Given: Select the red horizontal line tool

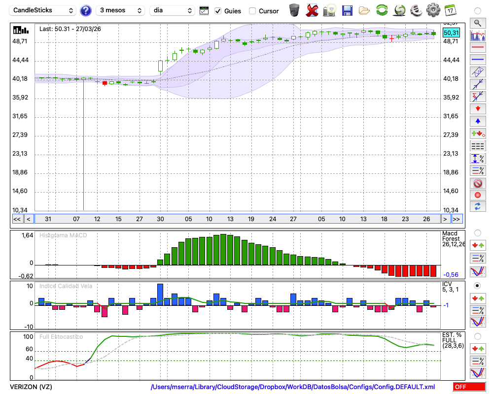Looking at the screenshot, I should pyautogui.click(x=477, y=48).
